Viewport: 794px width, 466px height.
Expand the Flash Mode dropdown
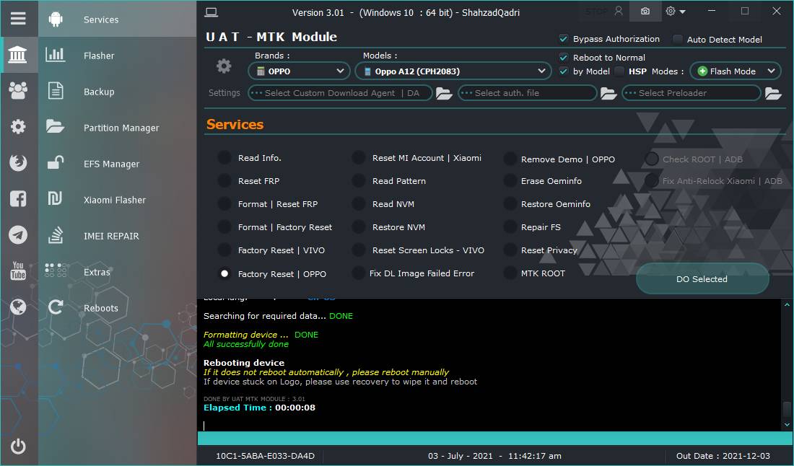click(735, 71)
